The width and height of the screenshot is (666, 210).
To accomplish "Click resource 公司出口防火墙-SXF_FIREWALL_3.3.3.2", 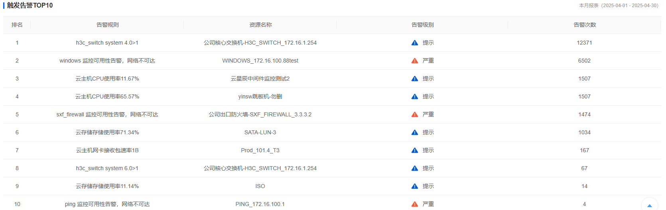I will [260, 114].
